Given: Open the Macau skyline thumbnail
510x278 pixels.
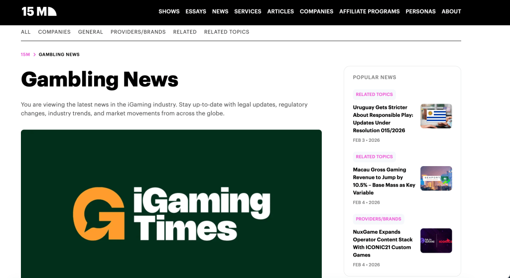Looking at the screenshot, I should [x=436, y=179].
